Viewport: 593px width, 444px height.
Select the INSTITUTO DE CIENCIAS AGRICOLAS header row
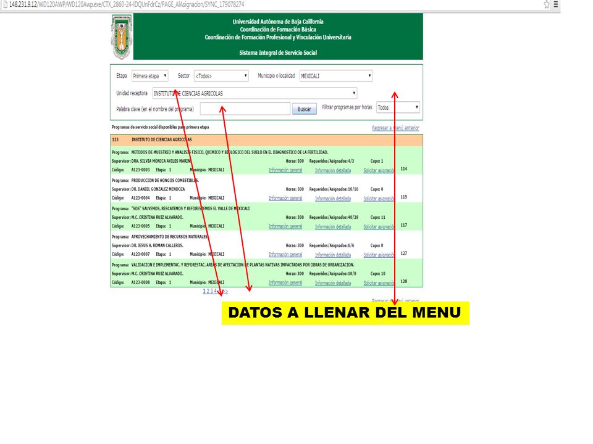(267, 140)
